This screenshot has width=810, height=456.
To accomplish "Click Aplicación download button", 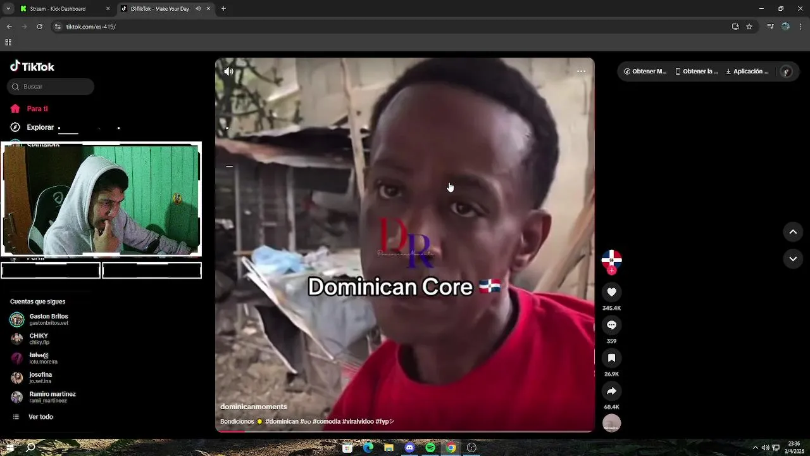I will [747, 72].
